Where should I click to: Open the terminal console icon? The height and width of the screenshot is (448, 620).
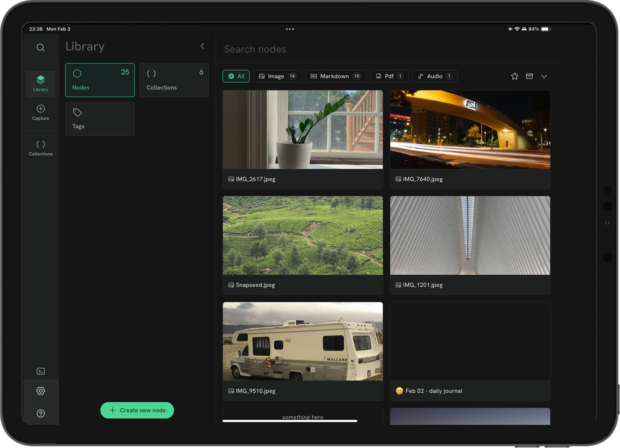[41, 371]
